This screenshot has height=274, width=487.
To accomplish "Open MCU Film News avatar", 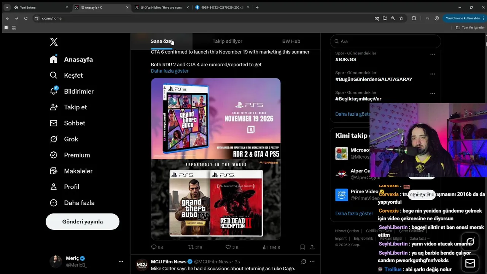I will pos(142,264).
